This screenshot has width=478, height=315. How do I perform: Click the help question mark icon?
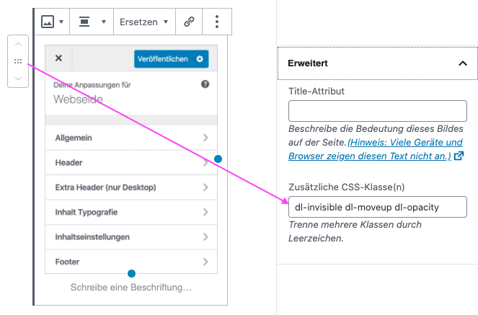[x=205, y=84]
